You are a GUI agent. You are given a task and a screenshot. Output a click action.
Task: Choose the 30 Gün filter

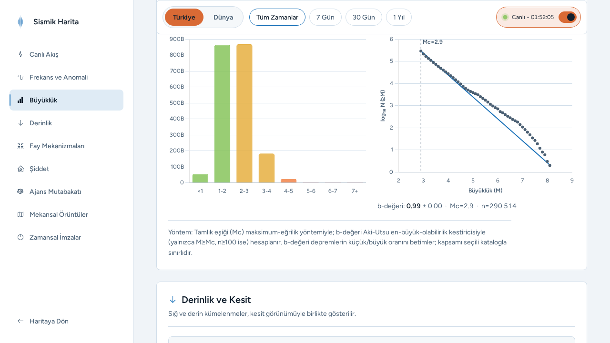pyautogui.click(x=364, y=17)
